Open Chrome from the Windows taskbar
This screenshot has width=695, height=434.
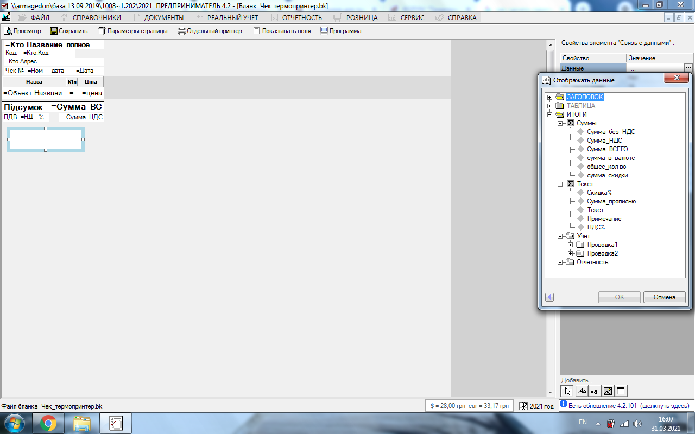tap(48, 423)
